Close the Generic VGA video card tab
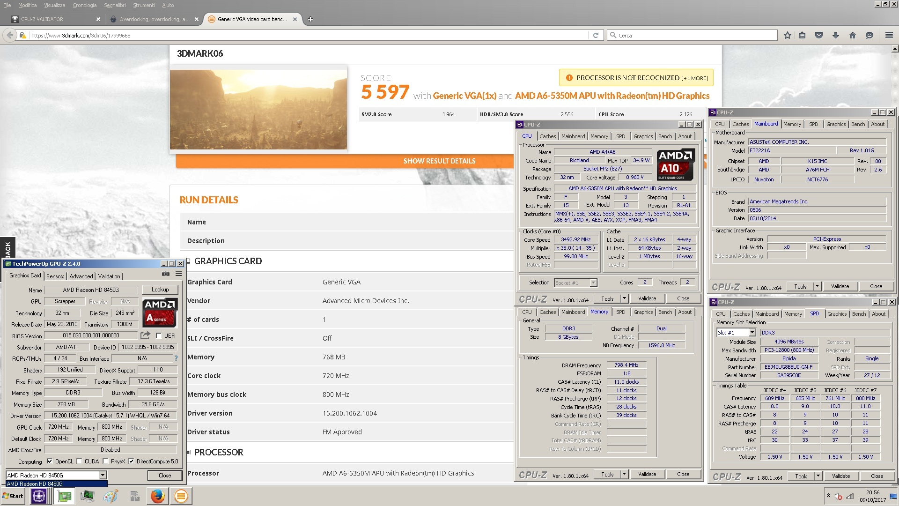Image resolution: width=899 pixels, height=506 pixels. [x=295, y=19]
